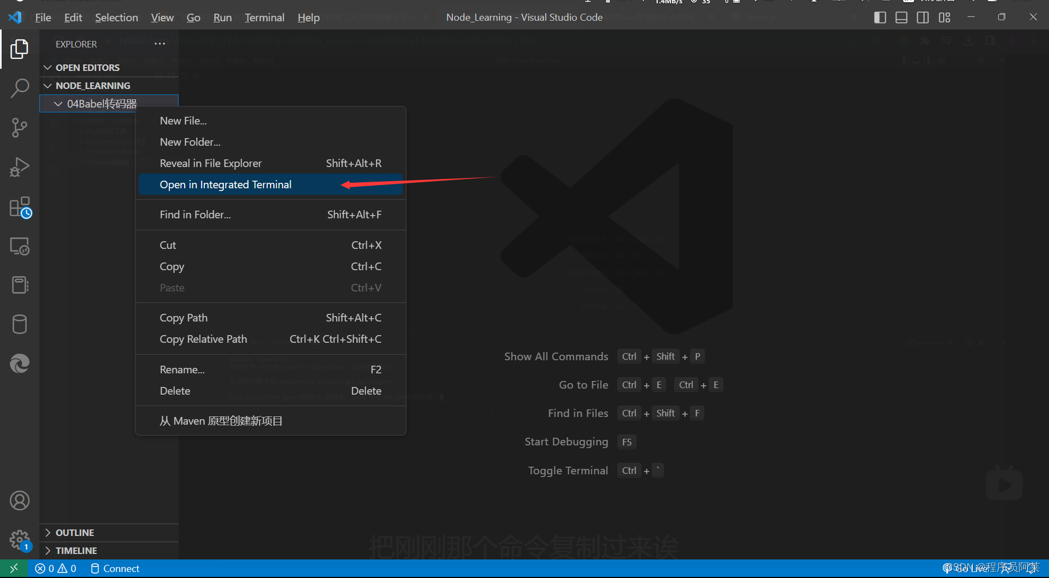1049x578 pixels.
Task: Click the Show All Commands label
Action: [556, 356]
